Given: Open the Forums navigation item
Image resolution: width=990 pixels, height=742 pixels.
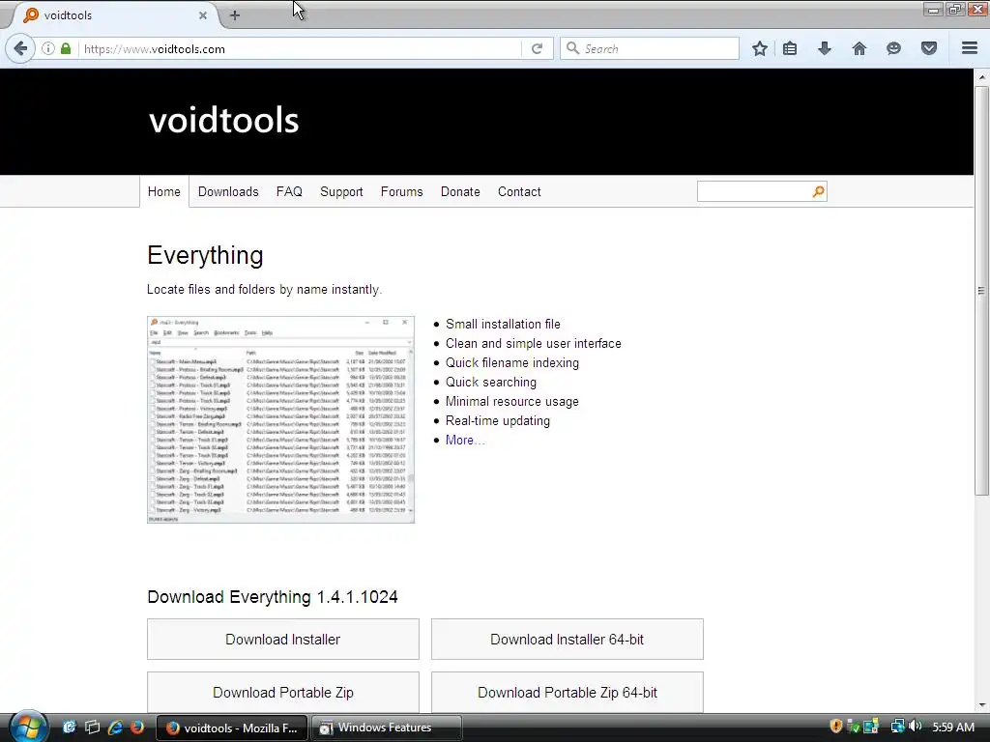Looking at the screenshot, I should tap(401, 192).
